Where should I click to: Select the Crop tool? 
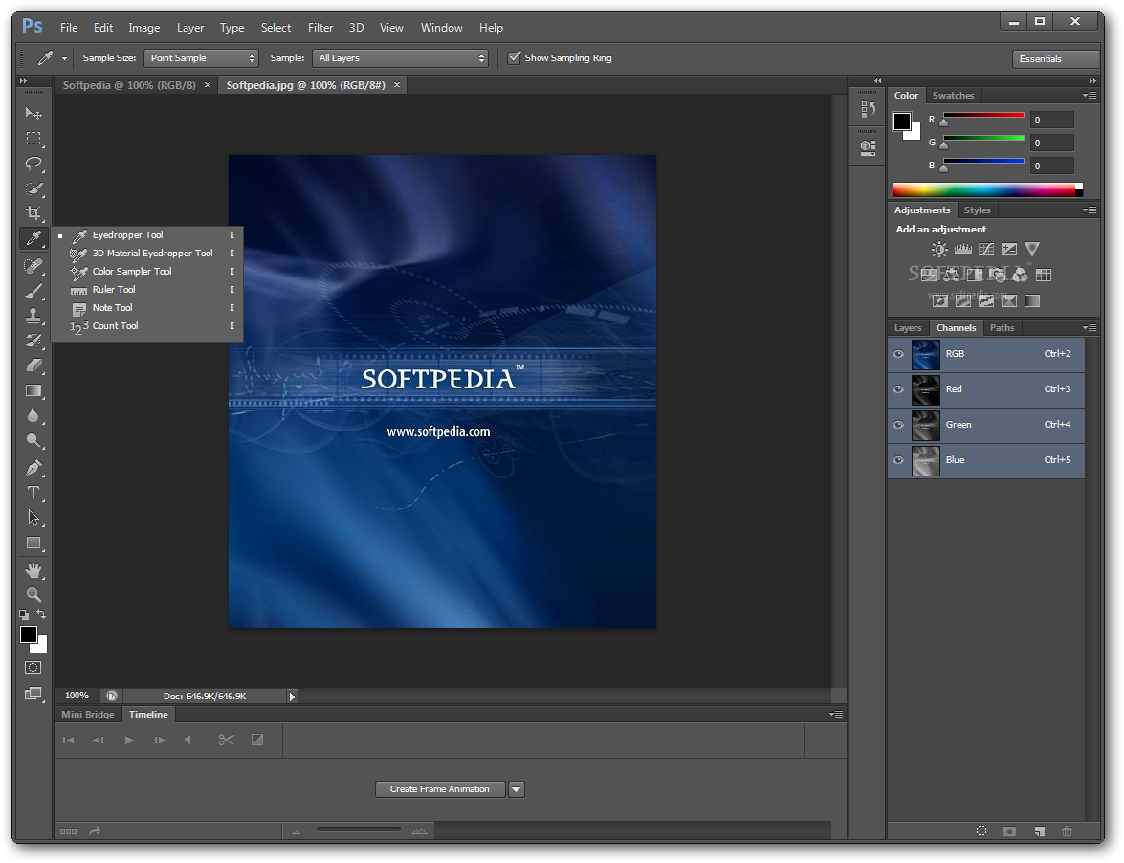coord(33,212)
